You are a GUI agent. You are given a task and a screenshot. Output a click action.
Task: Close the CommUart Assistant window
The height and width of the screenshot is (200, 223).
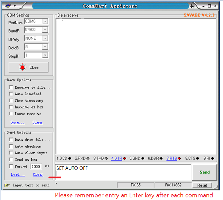tap(215, 6)
